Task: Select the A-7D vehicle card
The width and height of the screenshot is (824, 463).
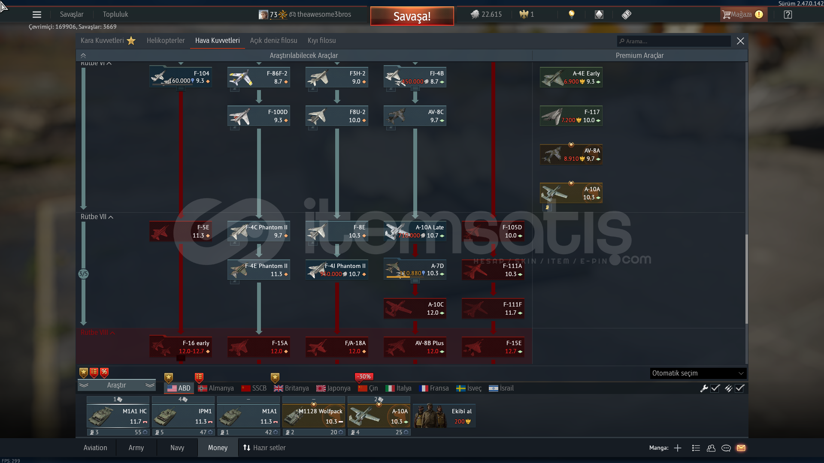Action: [x=415, y=270]
